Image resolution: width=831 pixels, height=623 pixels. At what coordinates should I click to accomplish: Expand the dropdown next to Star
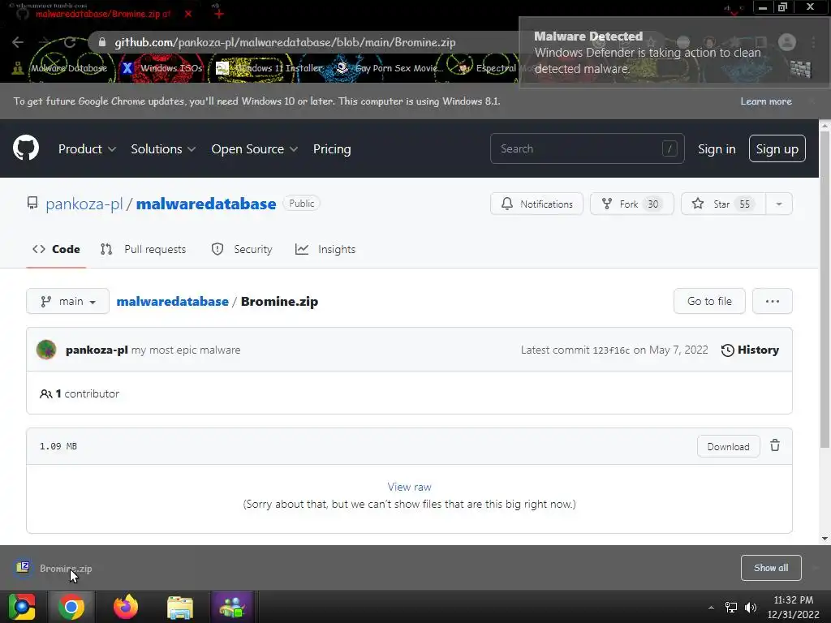779,204
